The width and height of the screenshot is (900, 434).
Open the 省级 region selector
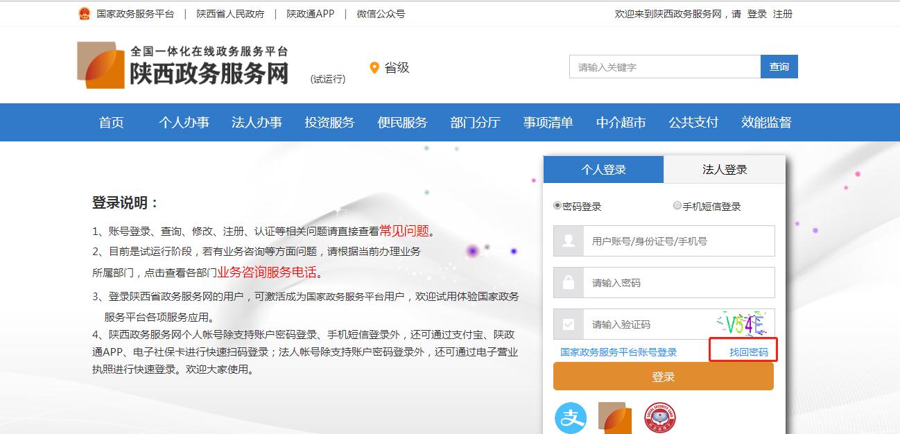coord(397,68)
